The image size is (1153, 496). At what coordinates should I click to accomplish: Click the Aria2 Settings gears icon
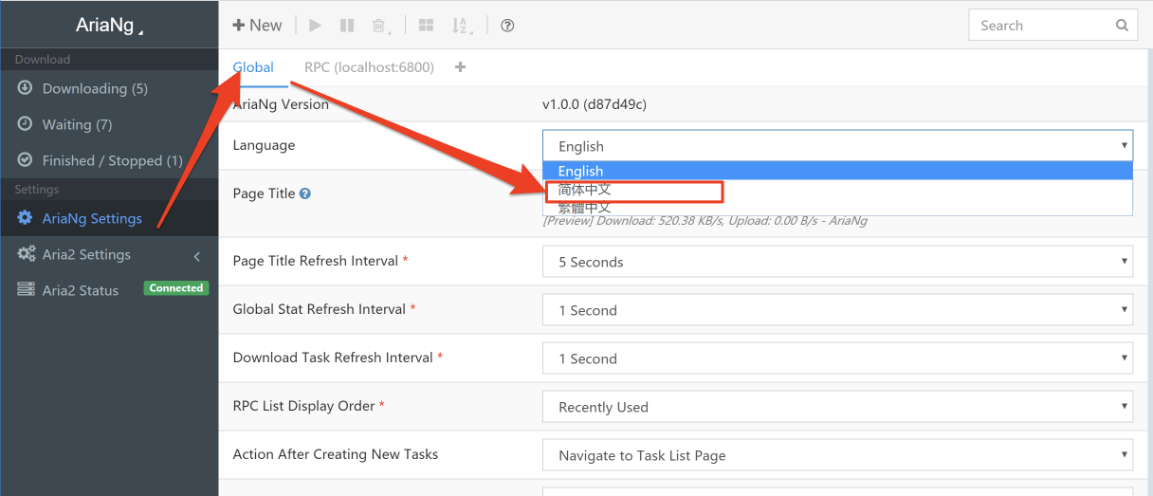tap(27, 254)
